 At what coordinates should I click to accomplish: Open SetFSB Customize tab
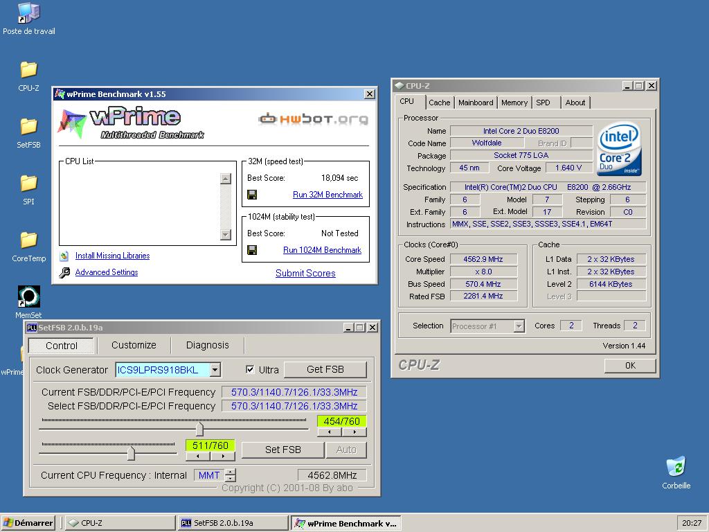pos(134,345)
